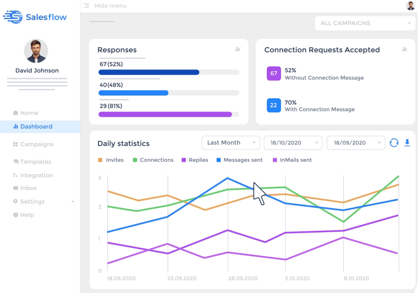Open the Help link in sidebar
The width and height of the screenshot is (419, 293).
tap(27, 215)
